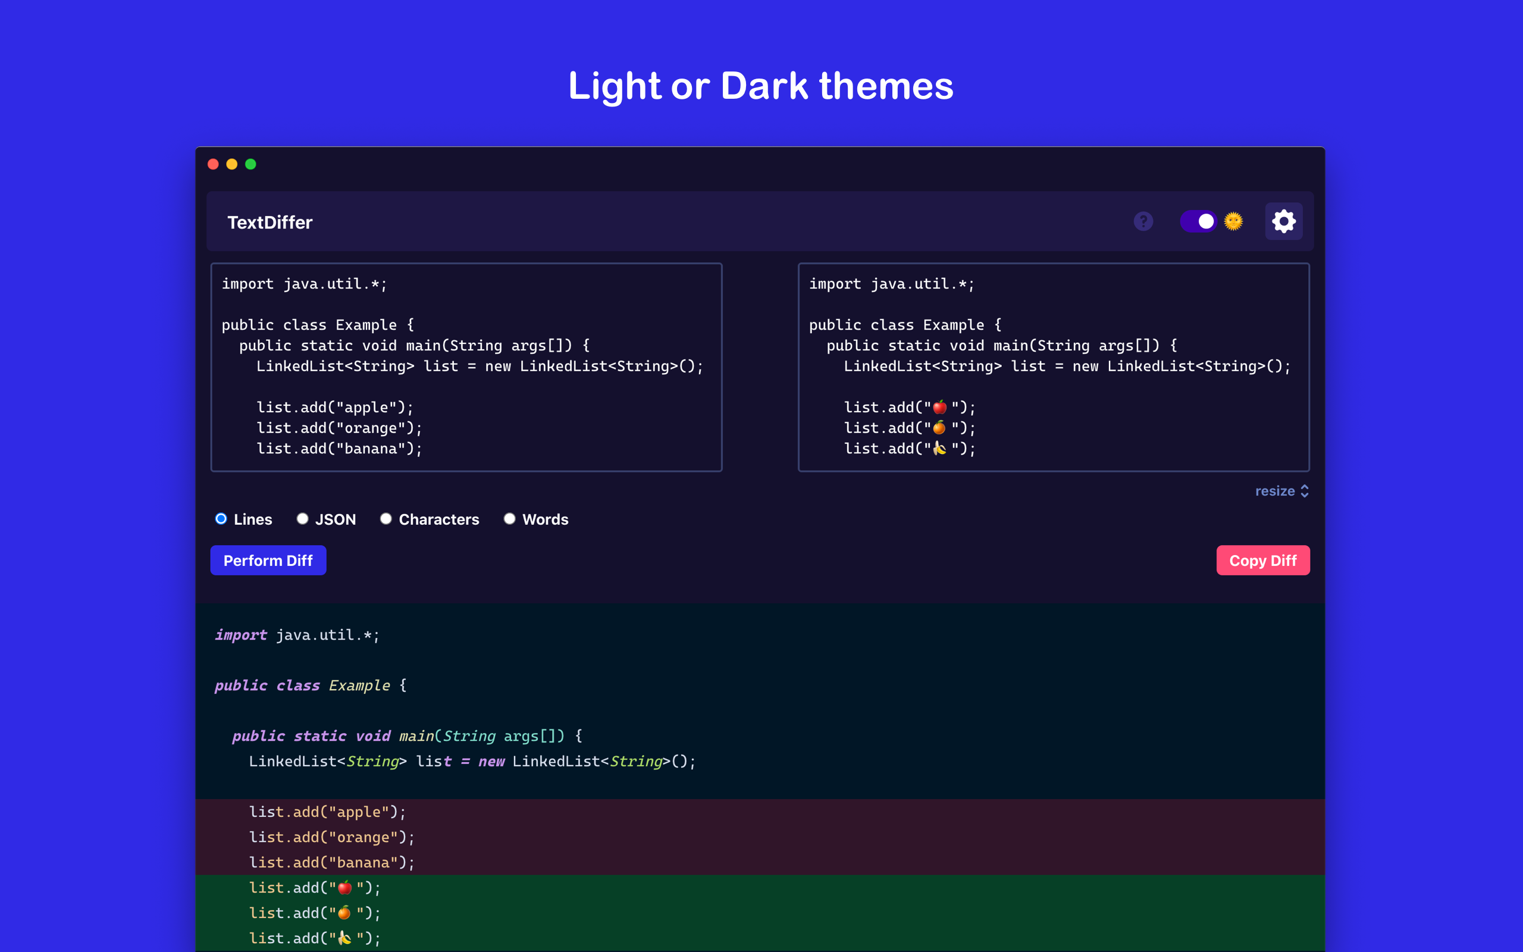Click the sun theme icon
Screen dimensions: 1523x952
(1233, 221)
